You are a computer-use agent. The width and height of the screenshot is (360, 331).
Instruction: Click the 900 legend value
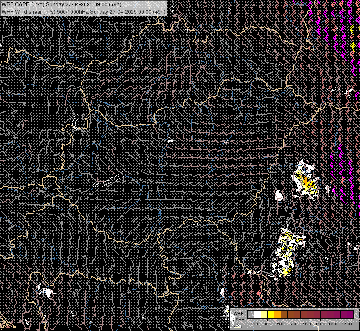coord(307,324)
